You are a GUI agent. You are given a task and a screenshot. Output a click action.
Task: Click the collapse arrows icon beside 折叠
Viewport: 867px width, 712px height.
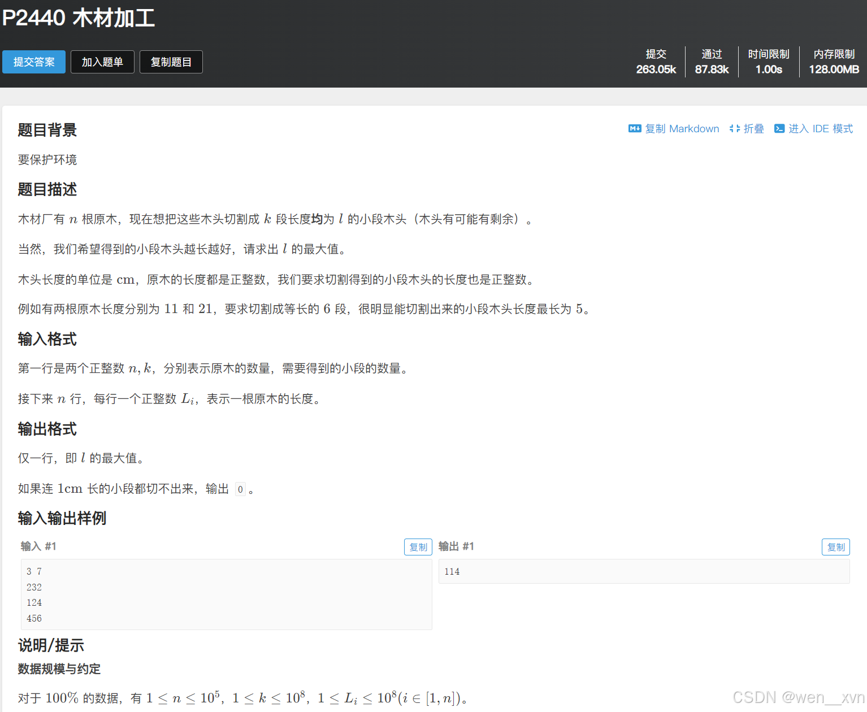[x=735, y=129]
